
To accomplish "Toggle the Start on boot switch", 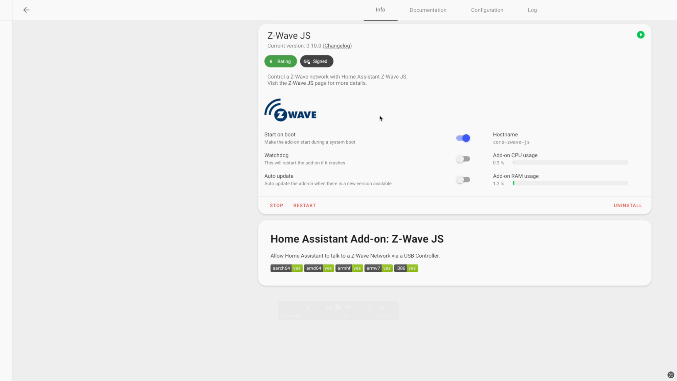I will (x=463, y=138).
